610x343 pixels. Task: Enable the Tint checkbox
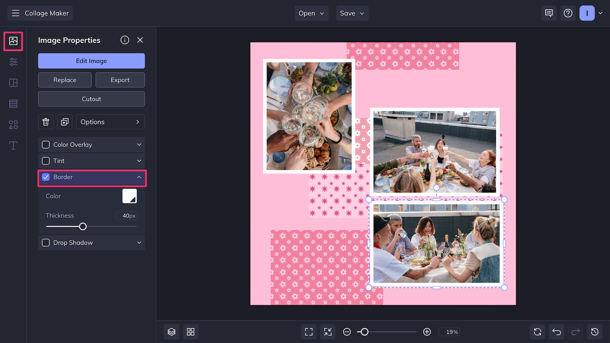click(46, 161)
